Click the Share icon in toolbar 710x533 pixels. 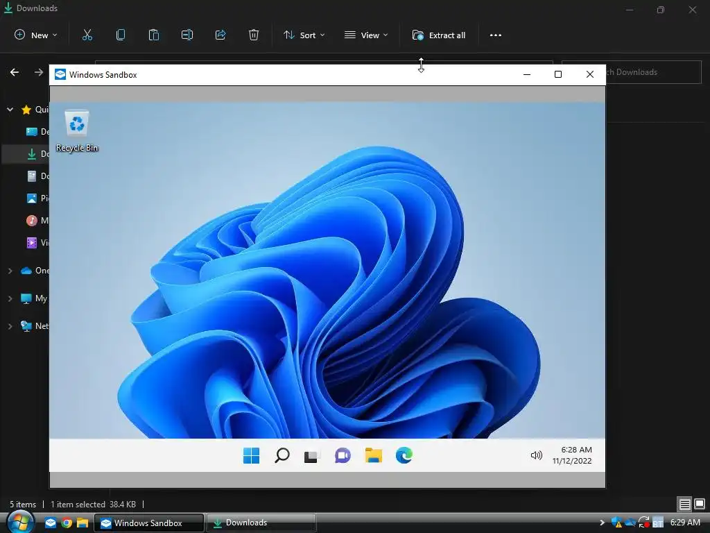click(x=220, y=35)
